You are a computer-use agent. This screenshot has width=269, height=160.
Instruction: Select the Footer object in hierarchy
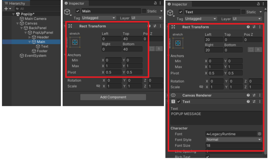click(x=42, y=51)
